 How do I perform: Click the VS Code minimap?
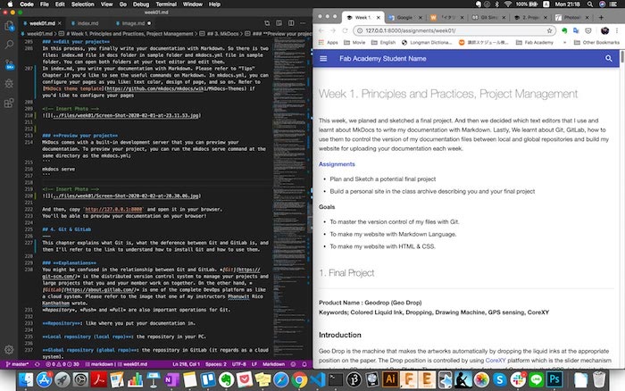[x=291, y=199]
